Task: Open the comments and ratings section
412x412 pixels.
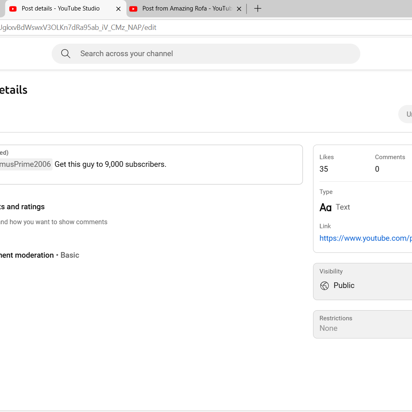Action: tap(23, 207)
